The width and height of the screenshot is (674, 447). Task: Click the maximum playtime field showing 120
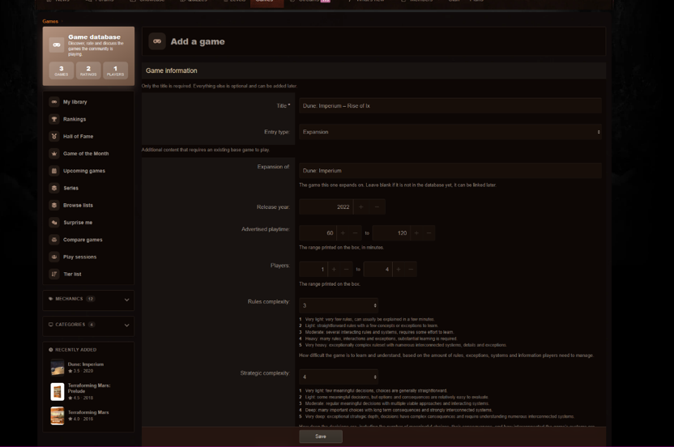click(x=391, y=233)
